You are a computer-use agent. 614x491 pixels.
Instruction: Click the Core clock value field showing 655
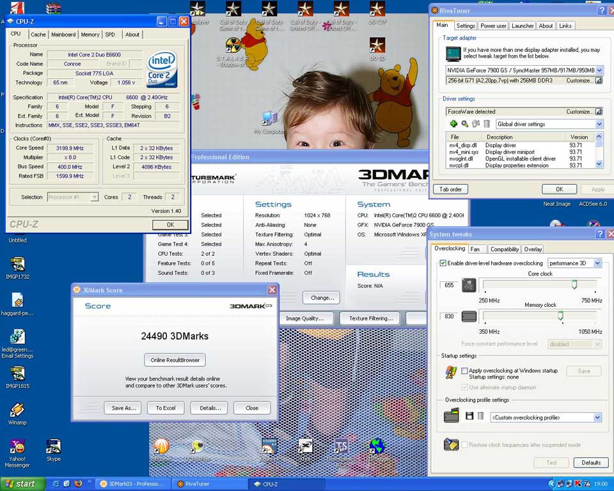pyautogui.click(x=449, y=285)
